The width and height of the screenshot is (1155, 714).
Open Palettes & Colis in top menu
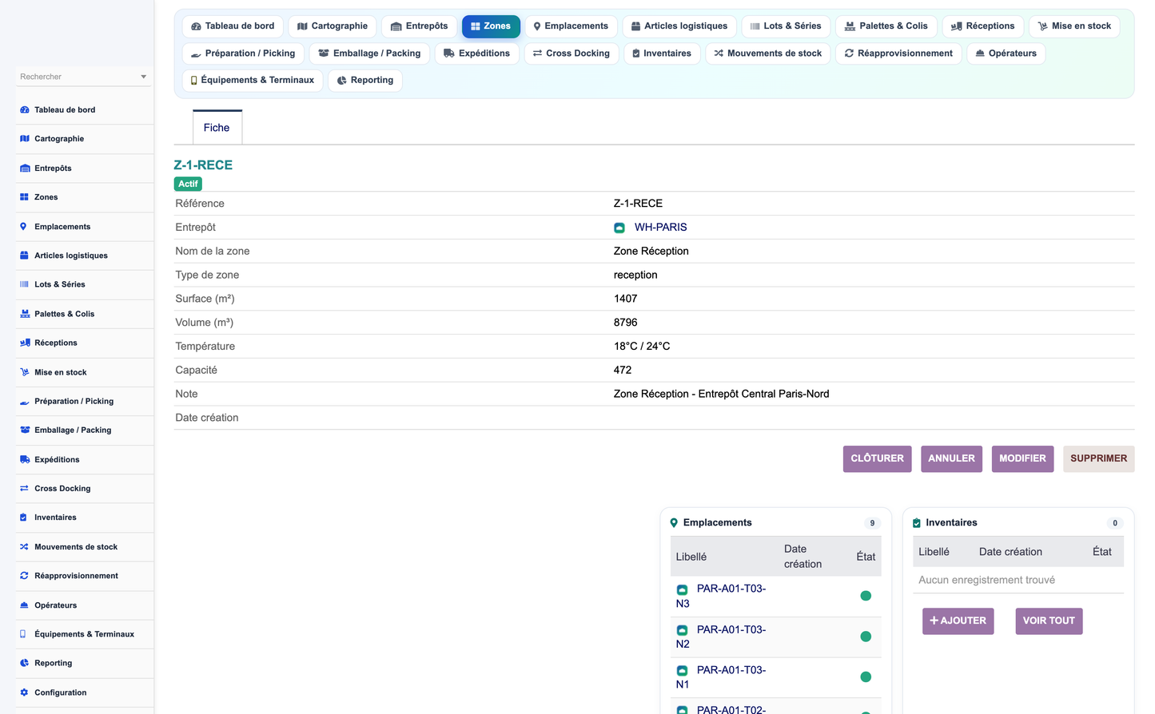tap(886, 26)
